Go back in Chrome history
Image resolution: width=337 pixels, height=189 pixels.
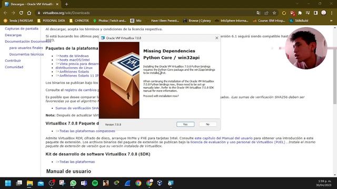point(5,13)
